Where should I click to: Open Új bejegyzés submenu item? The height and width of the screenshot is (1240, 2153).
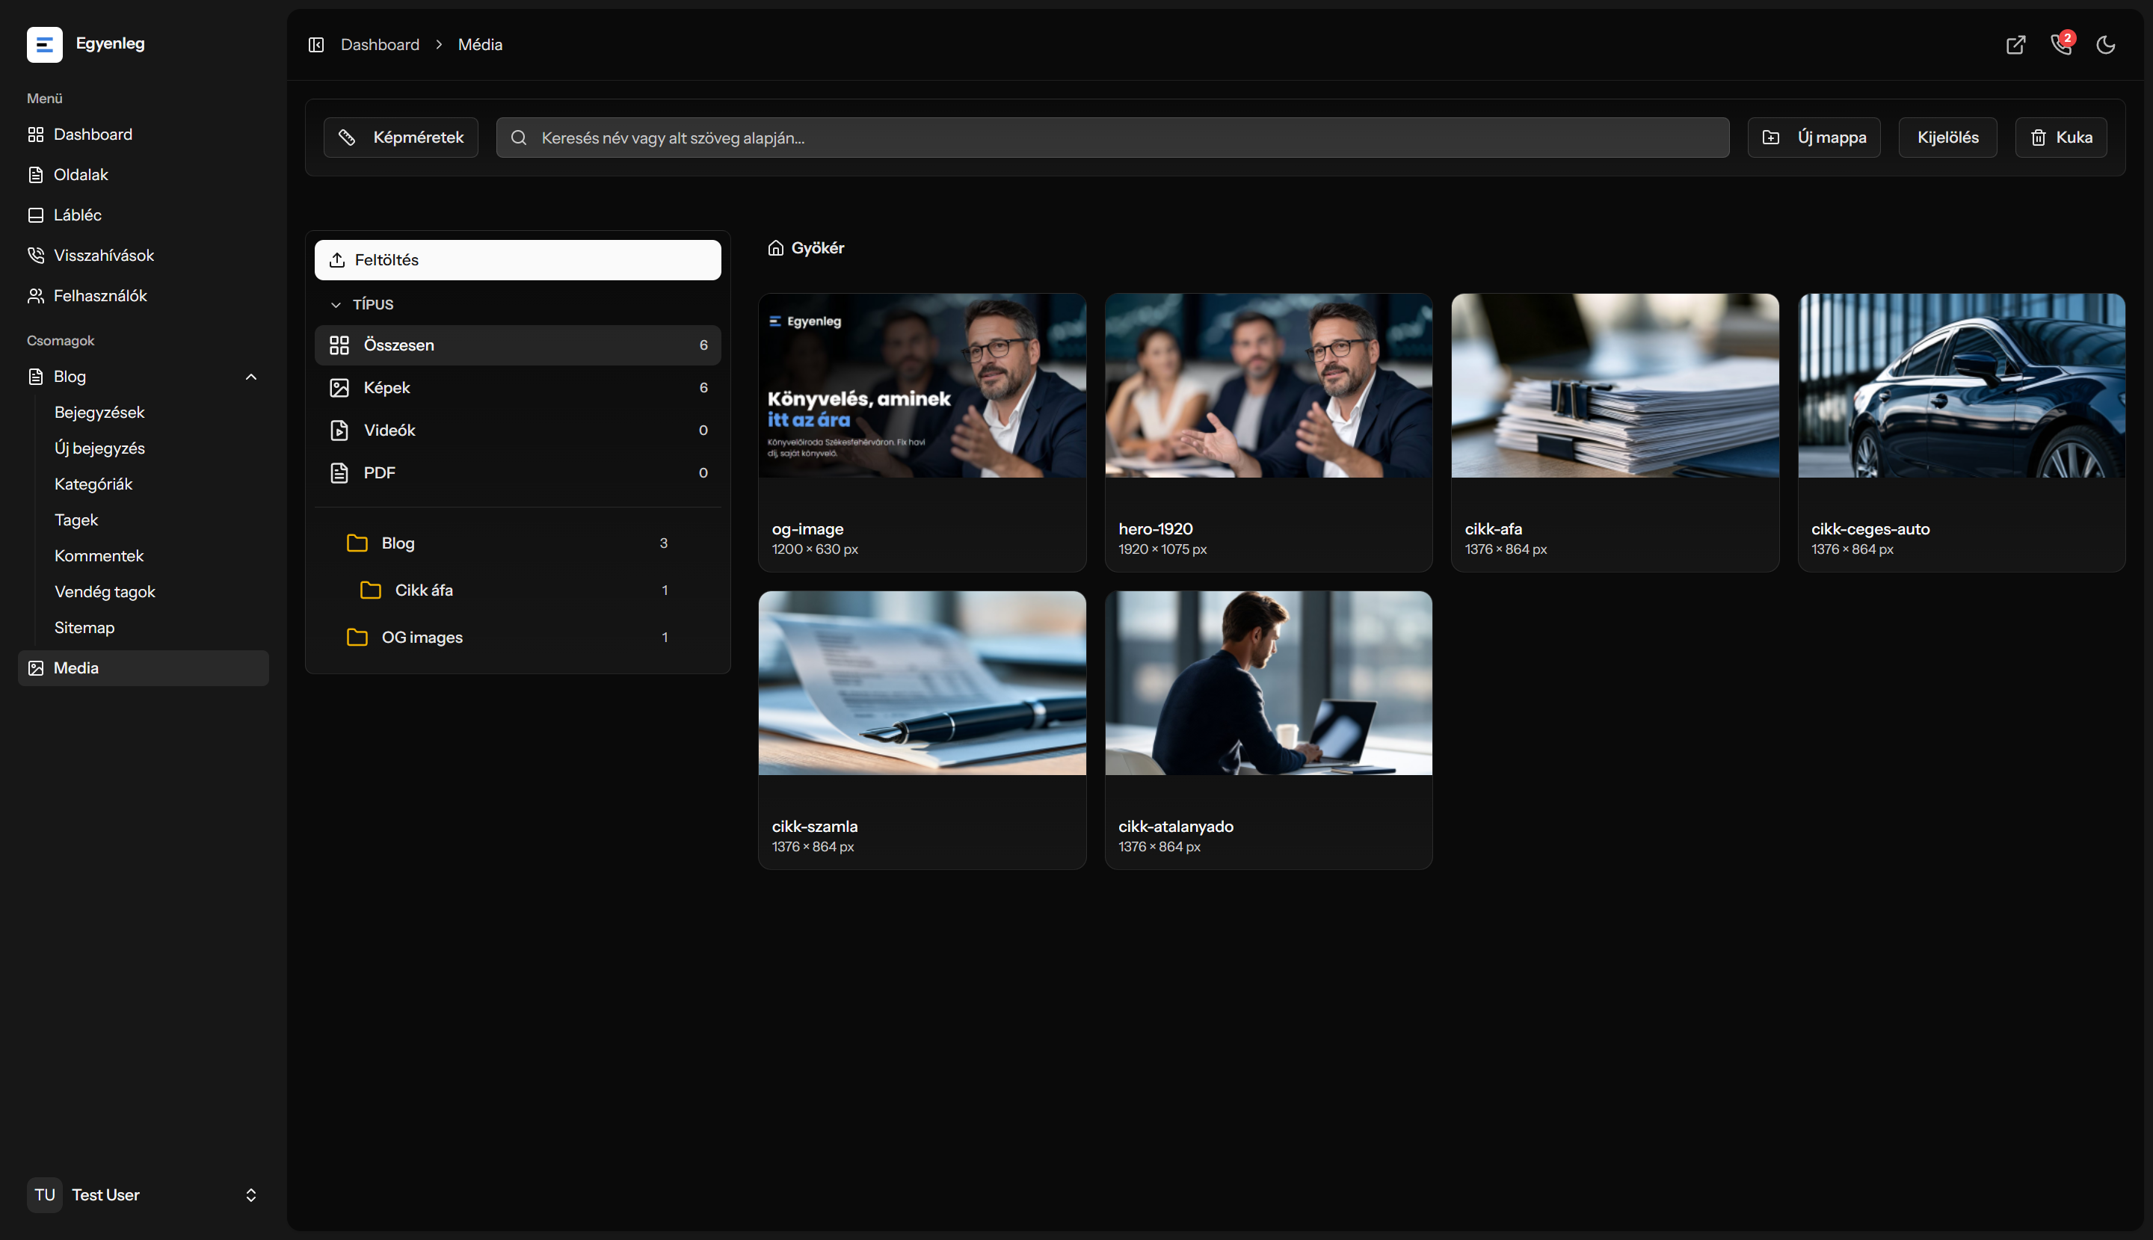point(99,448)
